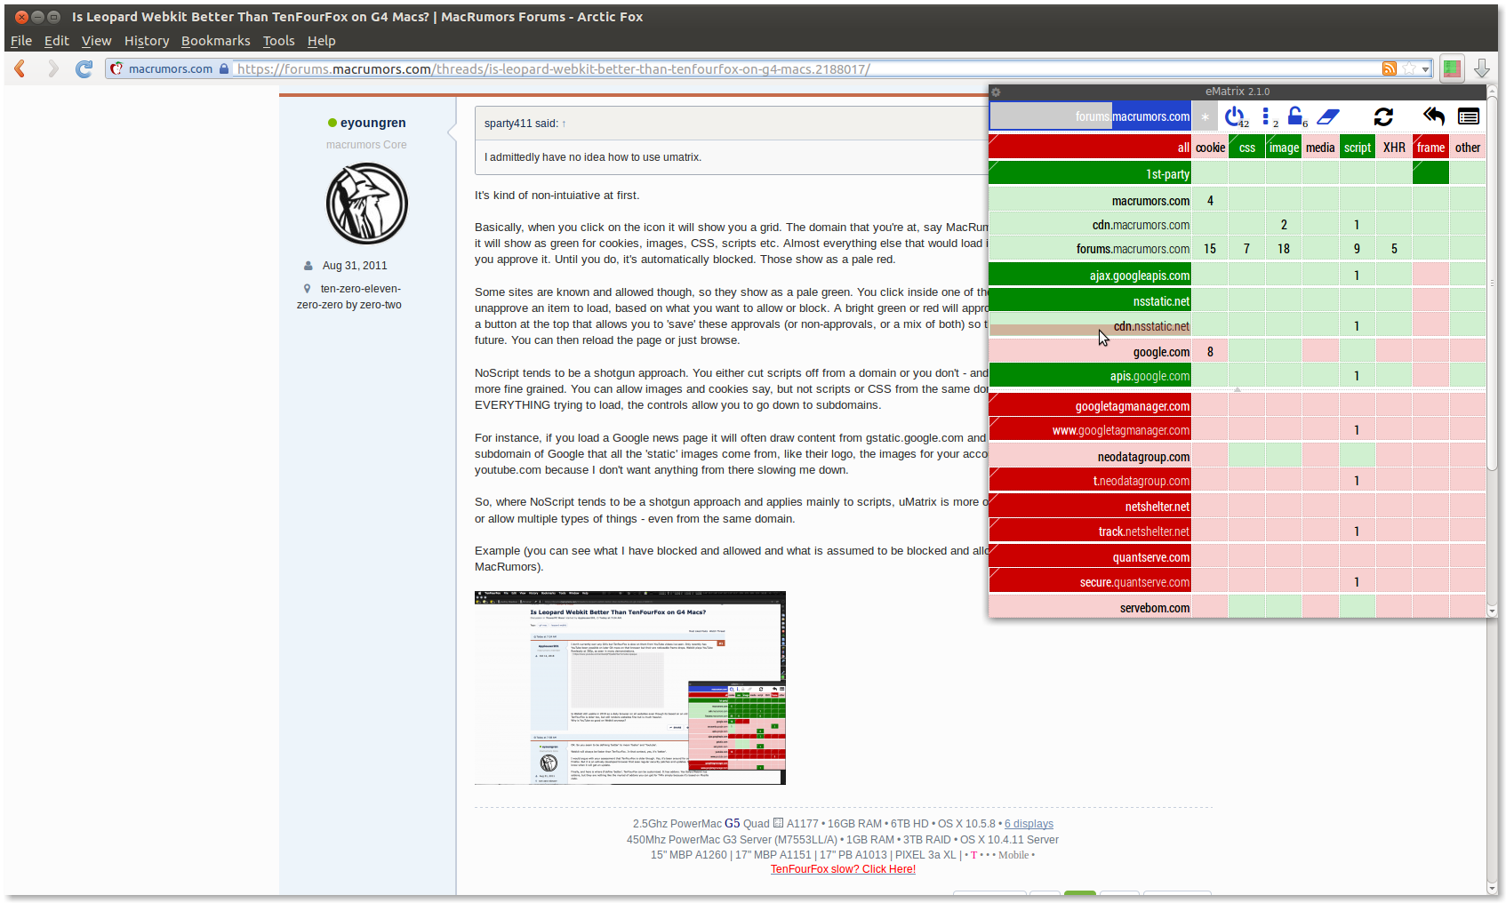Viewport: 1506px width, 903px height.
Task: Toggle the 'all' cell in the matrix header
Action: [1090, 148]
